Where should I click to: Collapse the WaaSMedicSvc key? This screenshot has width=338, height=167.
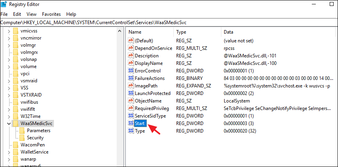(9, 123)
